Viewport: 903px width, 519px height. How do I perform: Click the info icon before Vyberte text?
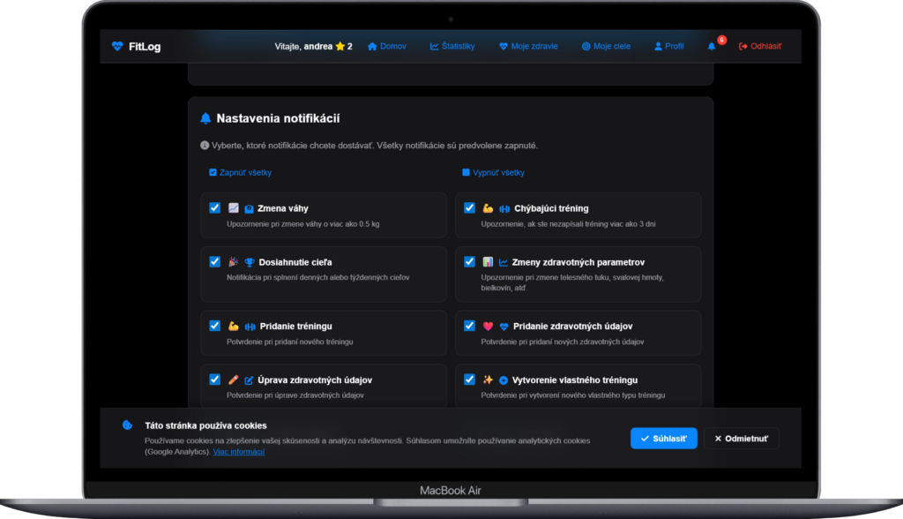pos(205,145)
